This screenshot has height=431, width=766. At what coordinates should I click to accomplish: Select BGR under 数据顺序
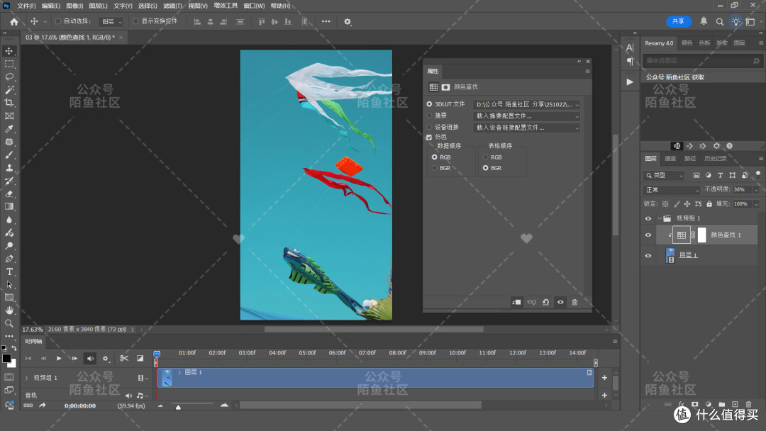434,168
